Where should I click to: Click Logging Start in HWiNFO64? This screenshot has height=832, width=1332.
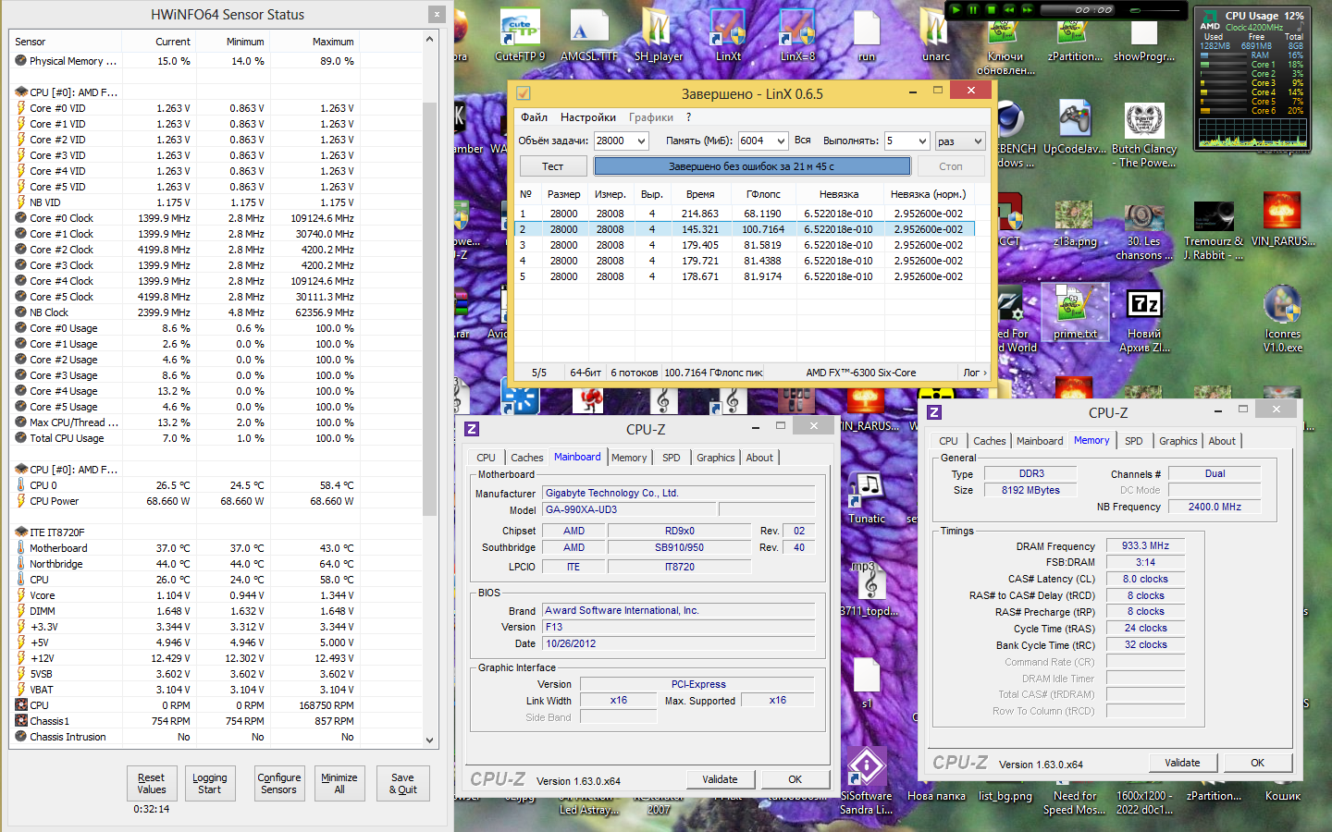click(210, 783)
